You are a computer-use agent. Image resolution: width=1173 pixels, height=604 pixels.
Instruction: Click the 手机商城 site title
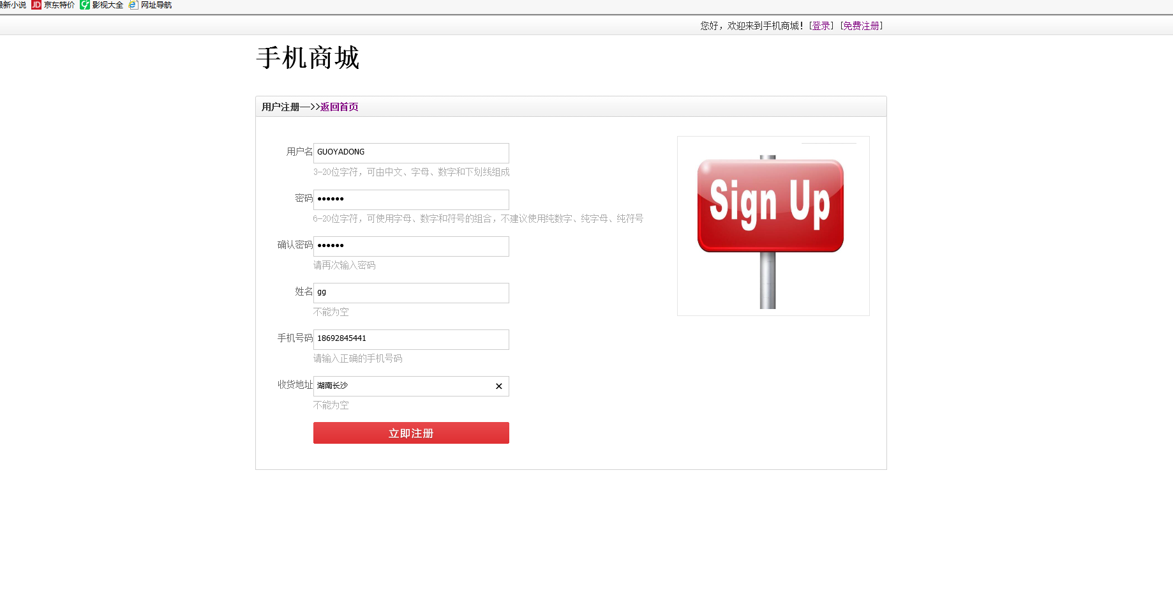(308, 57)
